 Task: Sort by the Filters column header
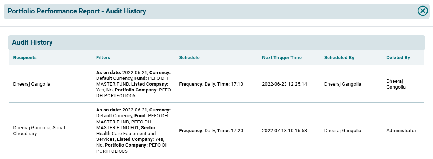pos(103,58)
